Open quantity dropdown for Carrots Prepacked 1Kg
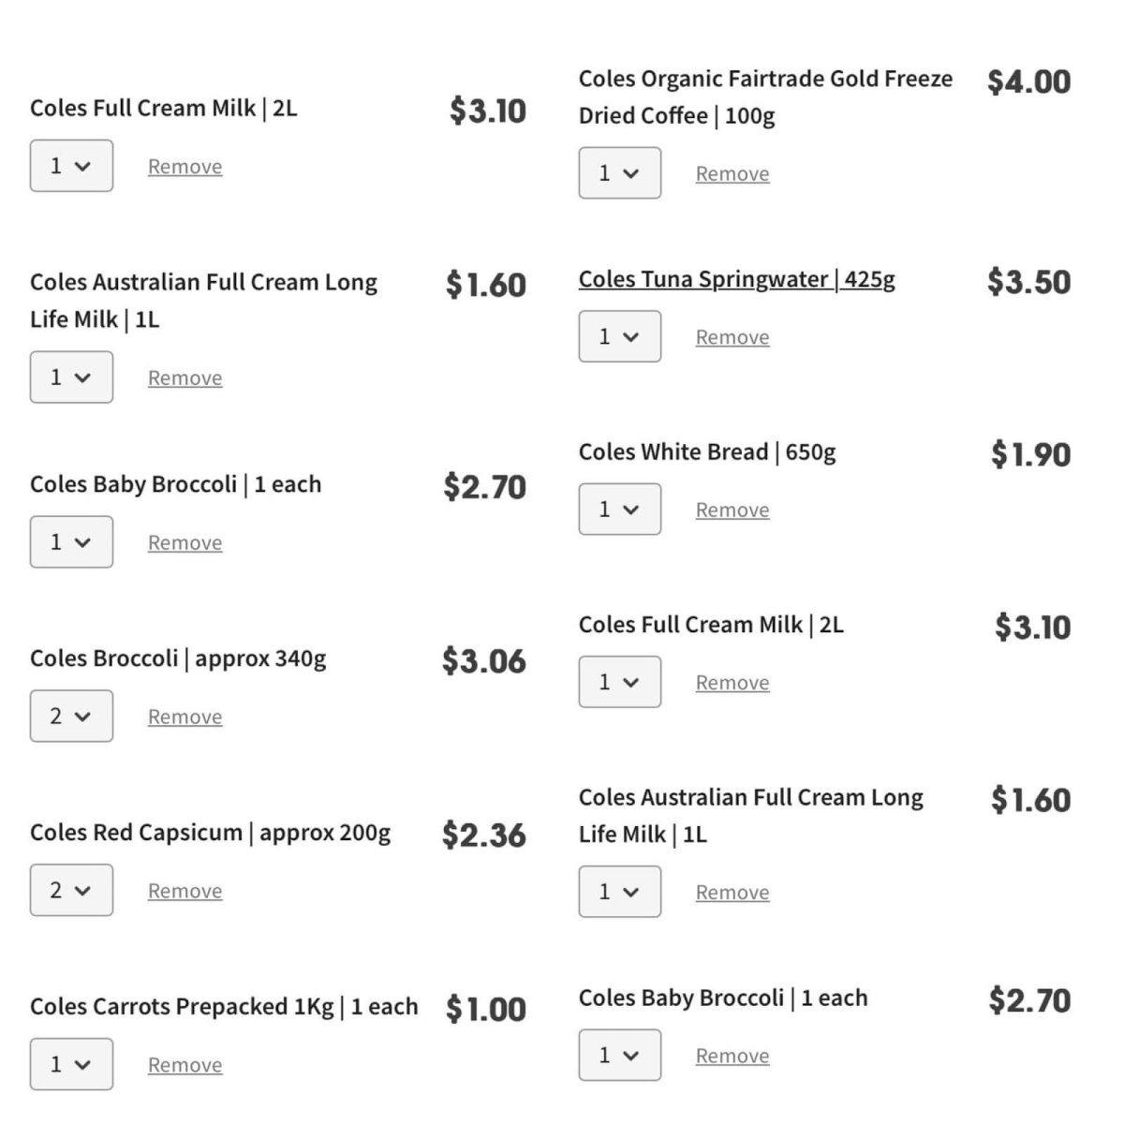 pos(71,1064)
